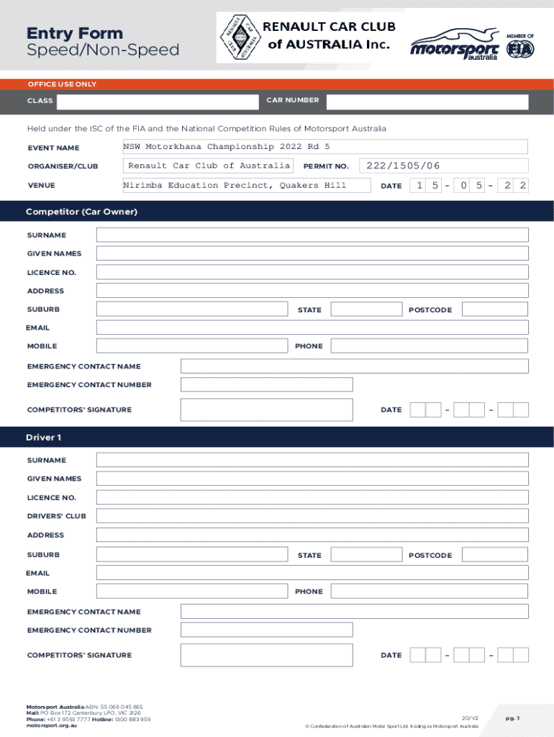Click the Competitor Emergency Contact Name field

coord(354,366)
